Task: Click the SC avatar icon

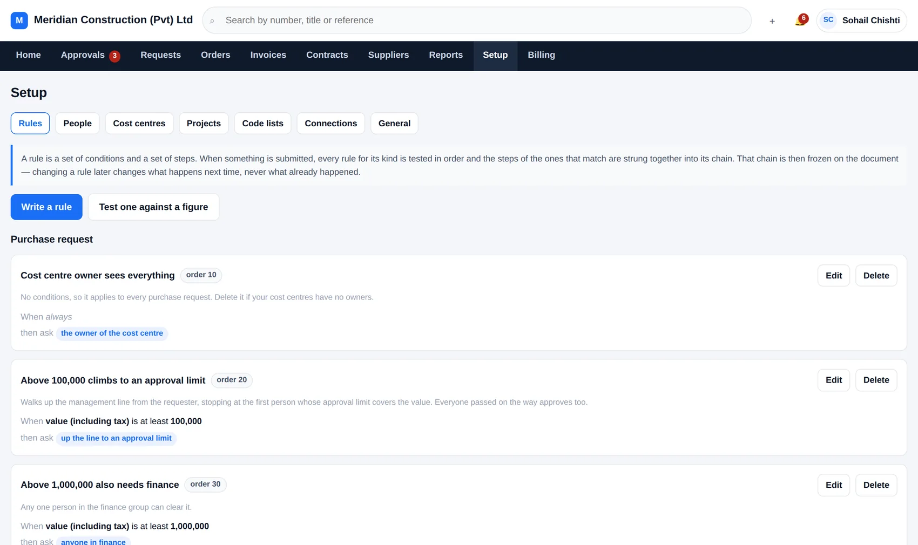Action: tap(828, 20)
